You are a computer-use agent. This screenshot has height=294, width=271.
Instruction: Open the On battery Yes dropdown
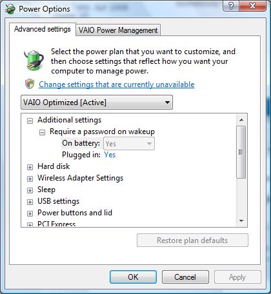point(129,144)
